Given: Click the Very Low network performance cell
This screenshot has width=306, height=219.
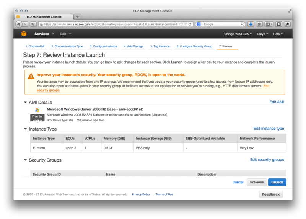Looking at the screenshot, I should tap(262, 148).
